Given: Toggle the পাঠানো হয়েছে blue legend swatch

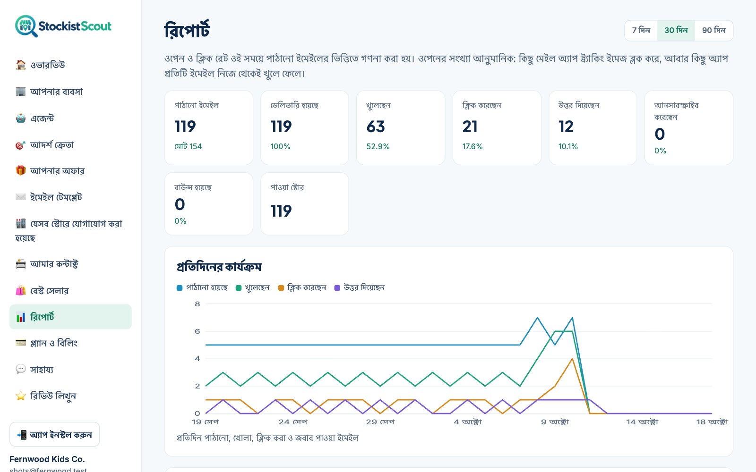Looking at the screenshot, I should (x=180, y=288).
